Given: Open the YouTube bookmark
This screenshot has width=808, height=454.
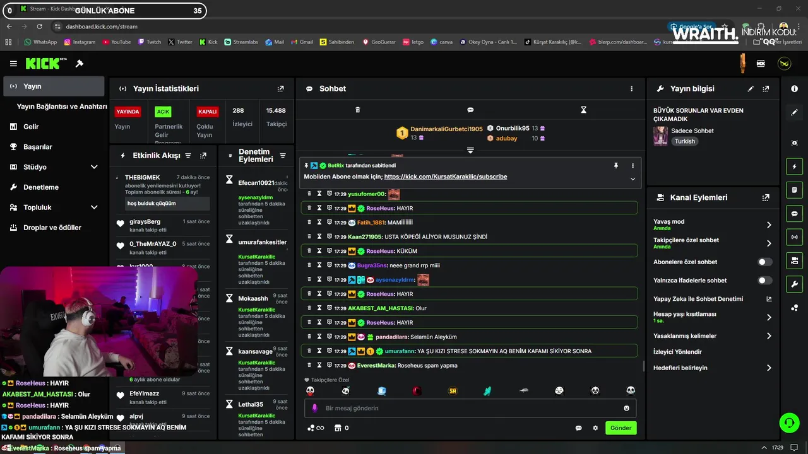Looking at the screenshot, I should click(x=116, y=42).
